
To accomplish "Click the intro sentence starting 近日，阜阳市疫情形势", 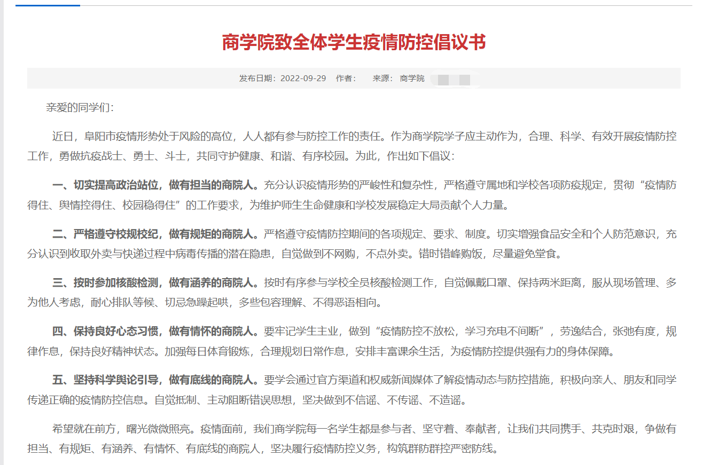I will pyautogui.click(x=214, y=136).
